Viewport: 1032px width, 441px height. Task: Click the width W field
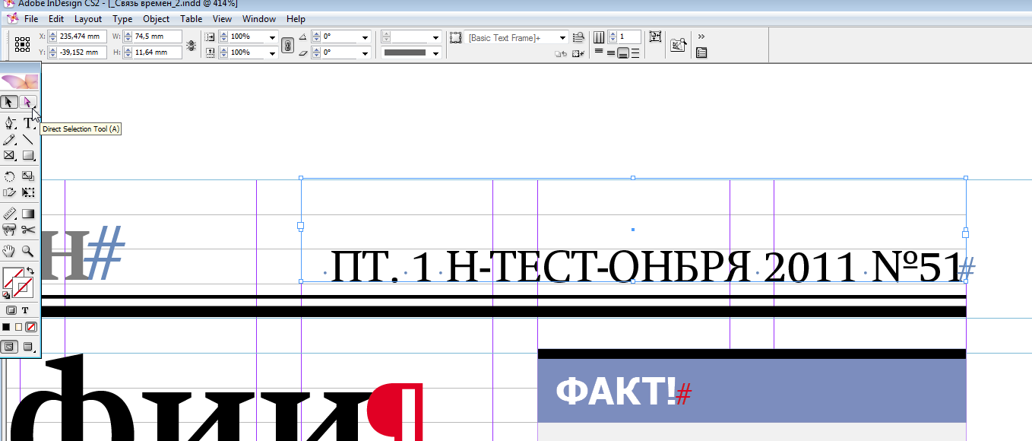[x=153, y=36]
